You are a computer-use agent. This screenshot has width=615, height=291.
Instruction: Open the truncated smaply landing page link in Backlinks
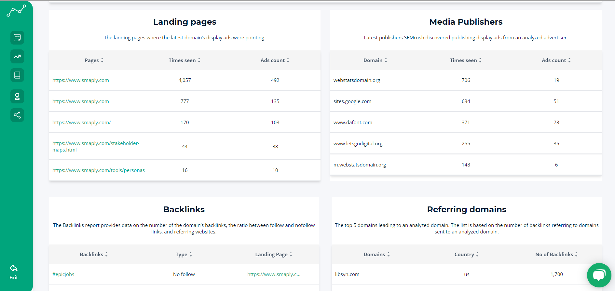(x=274, y=274)
